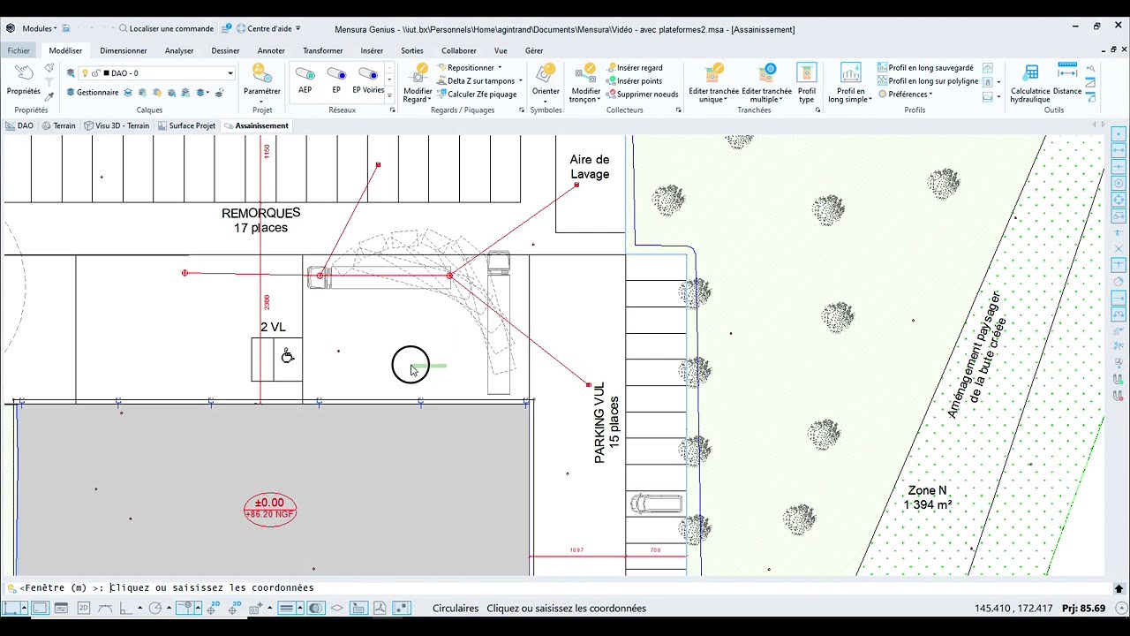Screen dimensions: 1130x636
Task: Expand the Repositionner dropdown
Action: (500, 68)
